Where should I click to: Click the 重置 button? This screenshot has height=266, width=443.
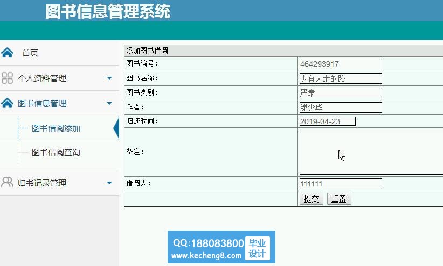pyautogui.click(x=339, y=199)
